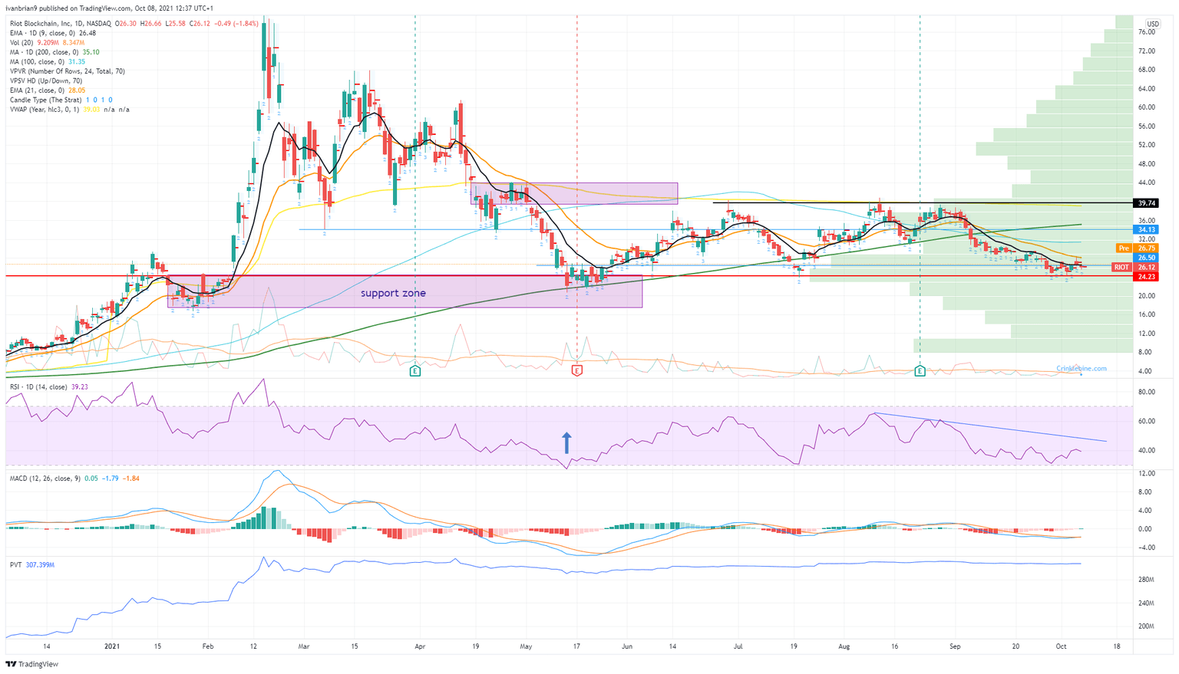Click the 'support zone' text label
This screenshot has height=674, width=1179.
393,293
